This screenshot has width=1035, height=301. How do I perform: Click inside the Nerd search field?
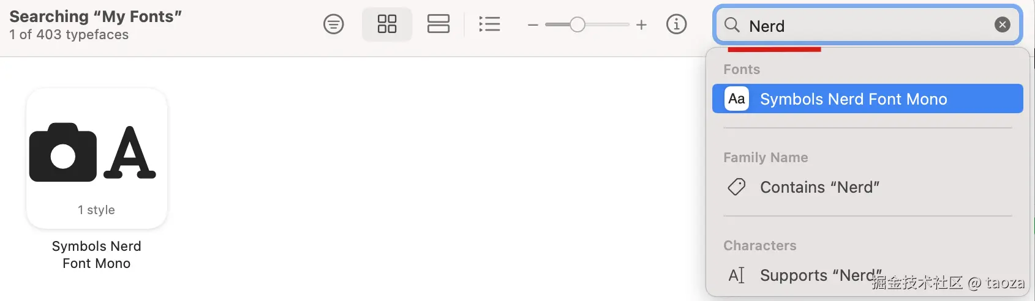pyautogui.click(x=867, y=25)
